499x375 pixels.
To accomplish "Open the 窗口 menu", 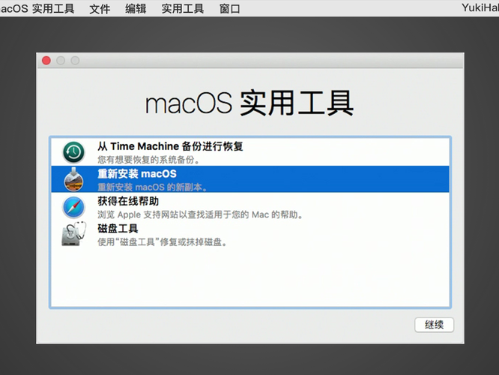I will (229, 9).
